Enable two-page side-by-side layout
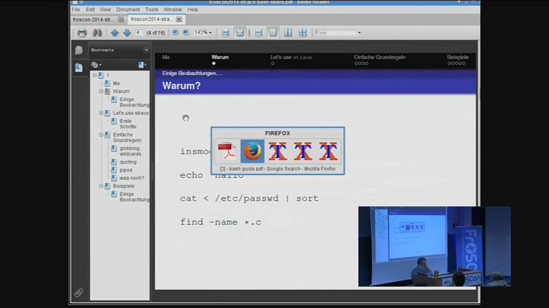549x308 pixels. coord(288,33)
